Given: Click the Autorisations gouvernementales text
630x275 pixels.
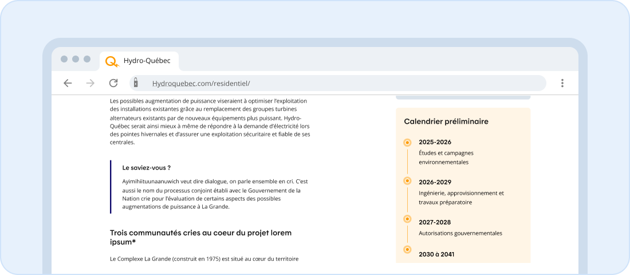Looking at the screenshot, I should point(460,233).
